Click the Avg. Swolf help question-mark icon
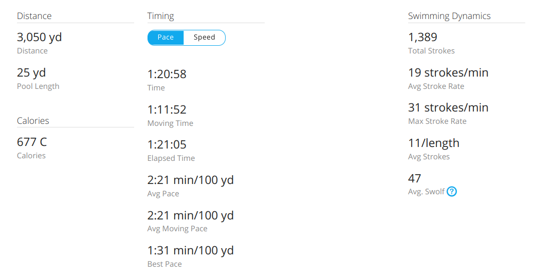Screen dimensions: 534x277 452,192
